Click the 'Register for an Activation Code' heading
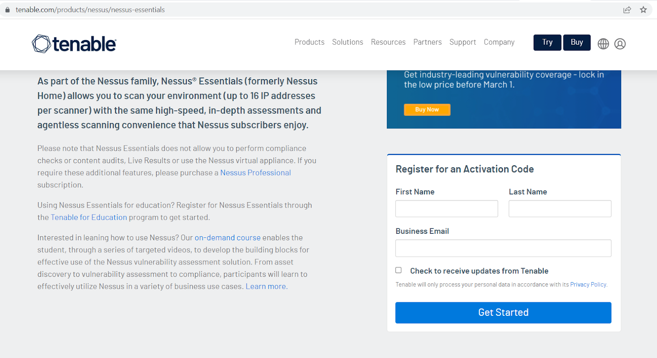Viewport: 657px width, 358px height. click(465, 169)
